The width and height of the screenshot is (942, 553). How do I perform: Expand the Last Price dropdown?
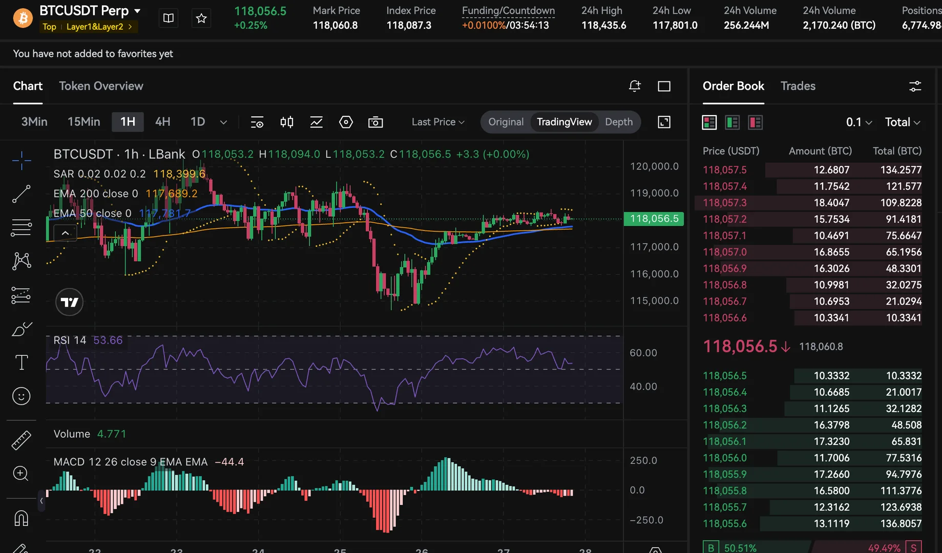click(438, 122)
